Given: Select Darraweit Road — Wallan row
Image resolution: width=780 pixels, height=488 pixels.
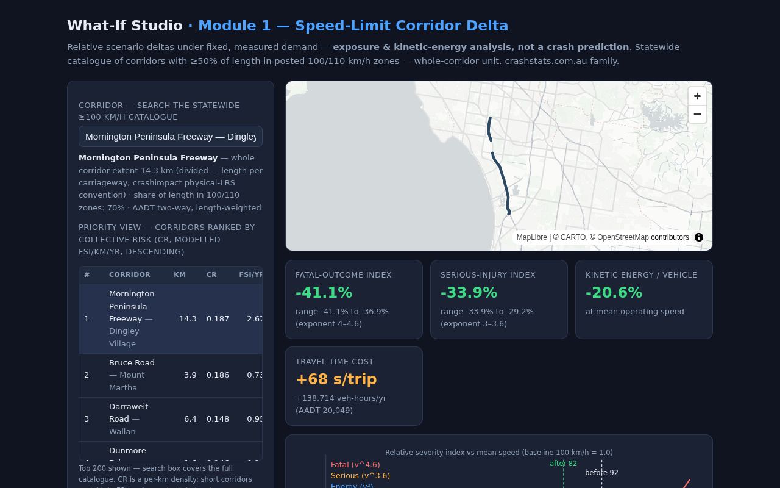Looking at the screenshot, I should tap(171, 419).
